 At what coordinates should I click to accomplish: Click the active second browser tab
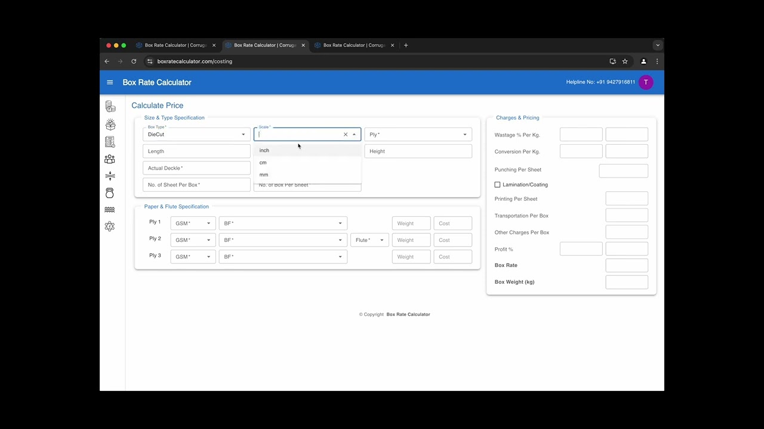point(265,45)
